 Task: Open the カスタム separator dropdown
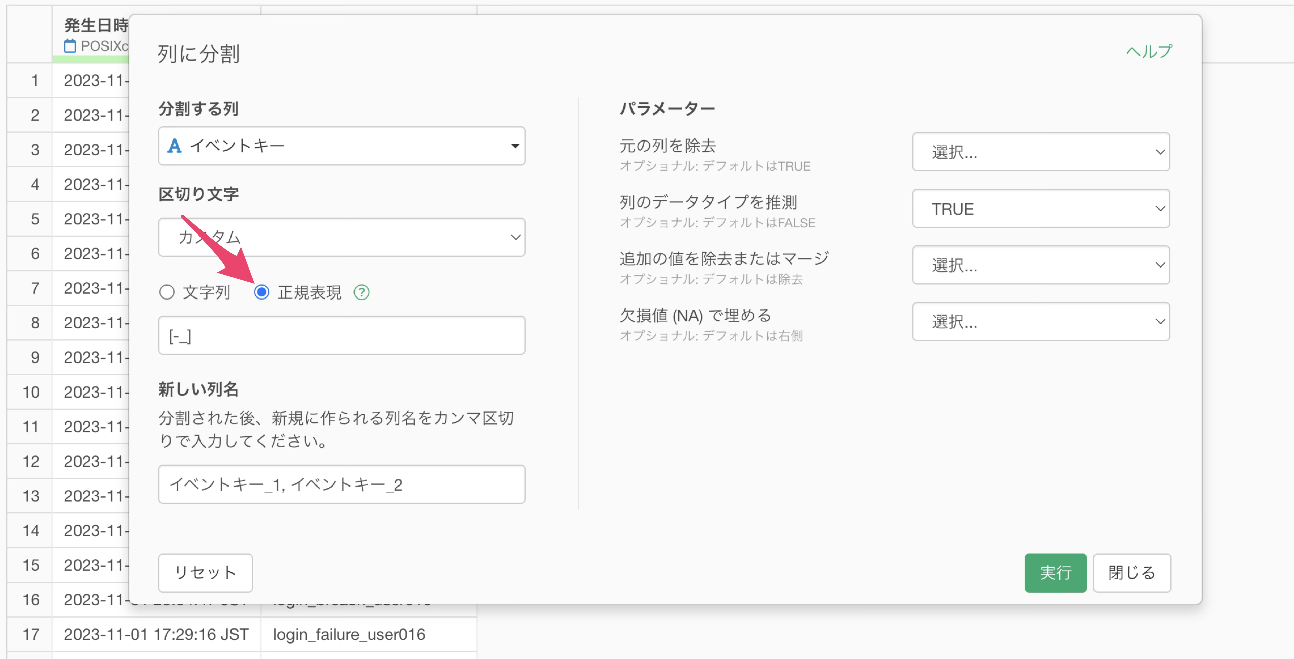point(342,237)
